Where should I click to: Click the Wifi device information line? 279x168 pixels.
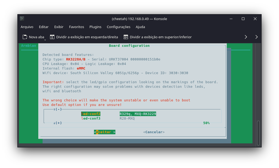(x=115, y=73)
